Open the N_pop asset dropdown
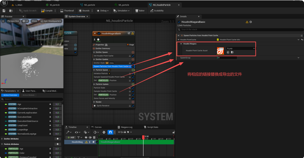 pyautogui.click(x=241, y=48)
